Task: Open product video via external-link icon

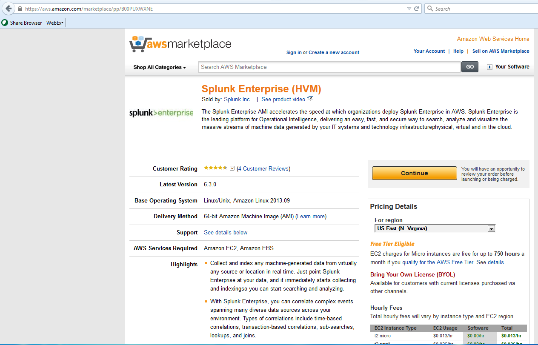Action: 310,98
